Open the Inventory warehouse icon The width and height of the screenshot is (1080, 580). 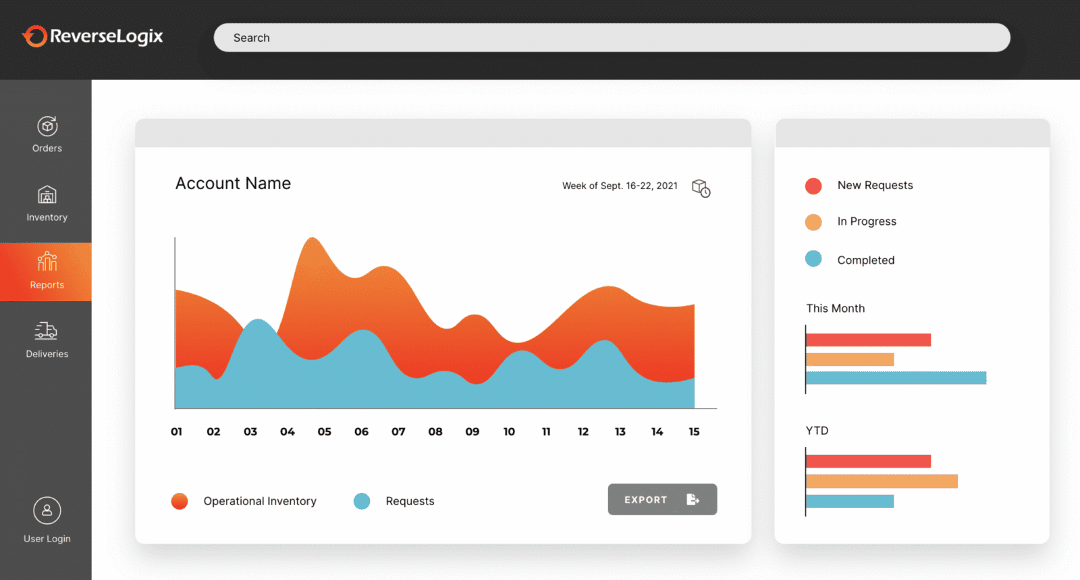(47, 194)
